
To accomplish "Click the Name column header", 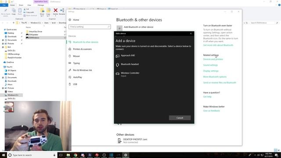I will [28, 27].
